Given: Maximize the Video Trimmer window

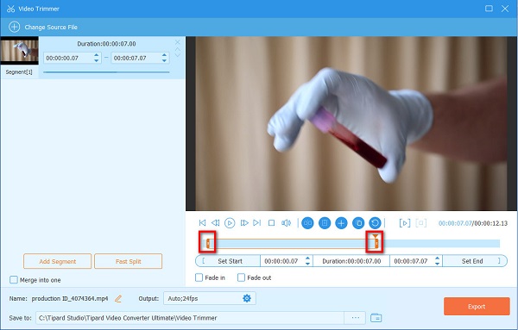Looking at the screenshot, I should point(489,9).
